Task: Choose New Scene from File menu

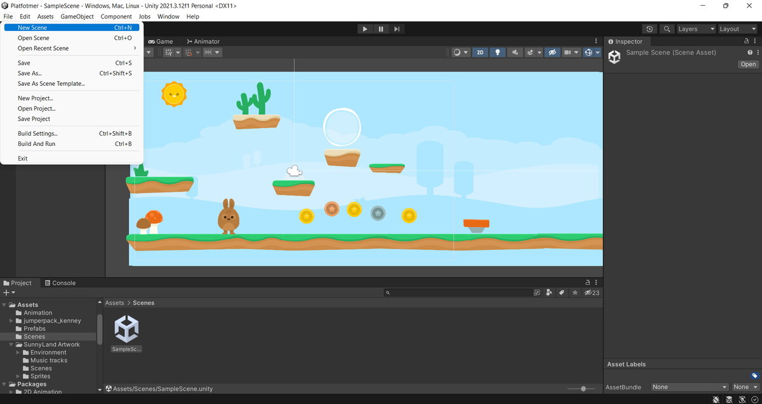Action: pos(71,28)
